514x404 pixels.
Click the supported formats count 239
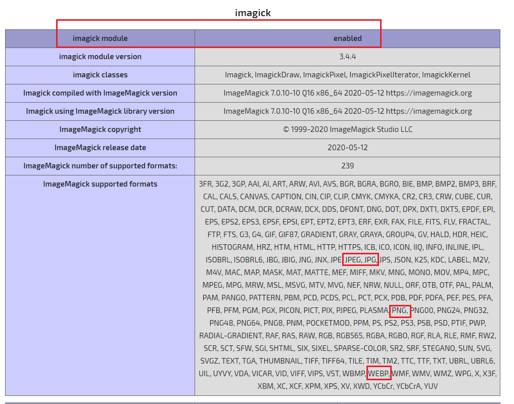tap(348, 166)
